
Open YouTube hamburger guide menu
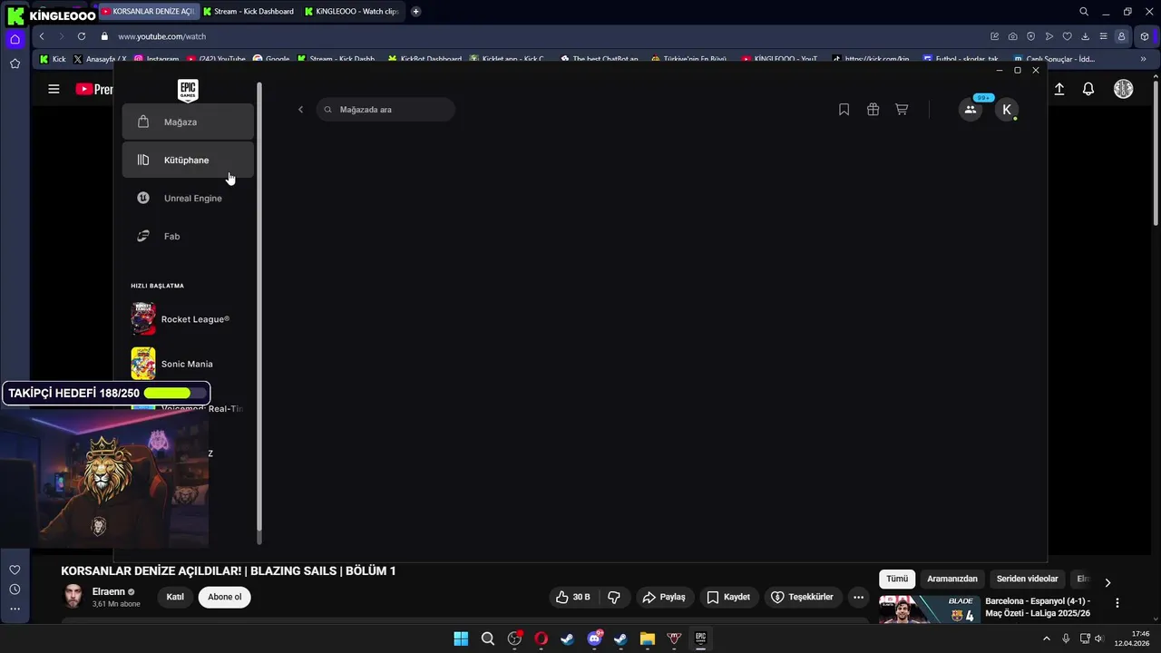point(54,89)
